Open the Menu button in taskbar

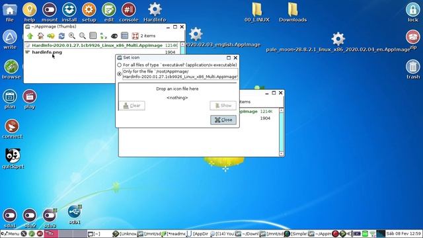(10, 233)
